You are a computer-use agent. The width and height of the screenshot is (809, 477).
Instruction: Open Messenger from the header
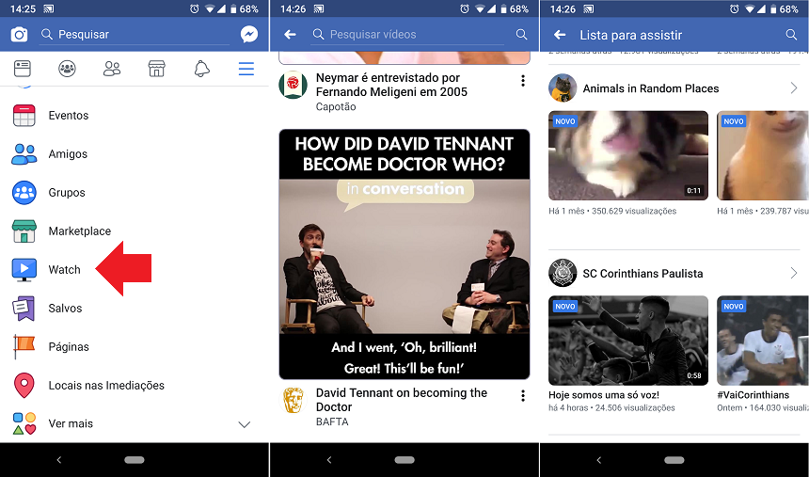(249, 35)
